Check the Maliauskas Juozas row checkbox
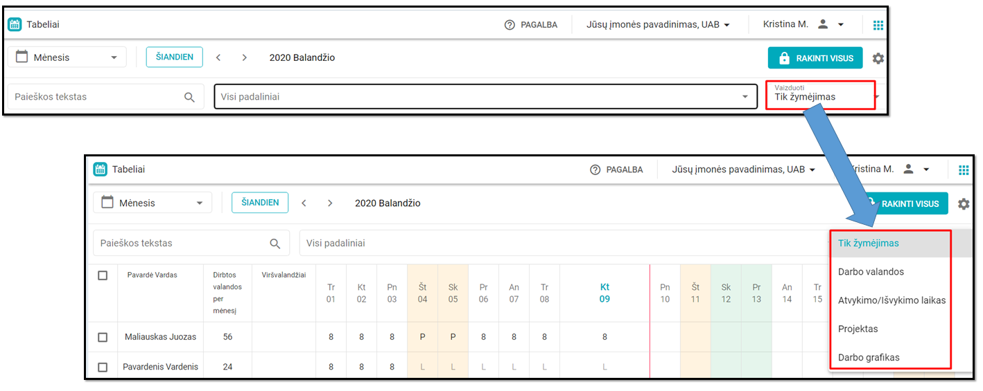Image resolution: width=983 pixels, height=391 pixels. [x=103, y=337]
